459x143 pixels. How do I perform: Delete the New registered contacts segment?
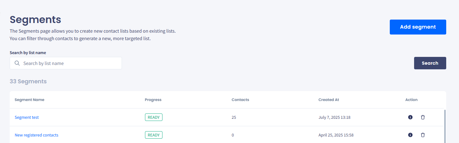(x=423, y=135)
